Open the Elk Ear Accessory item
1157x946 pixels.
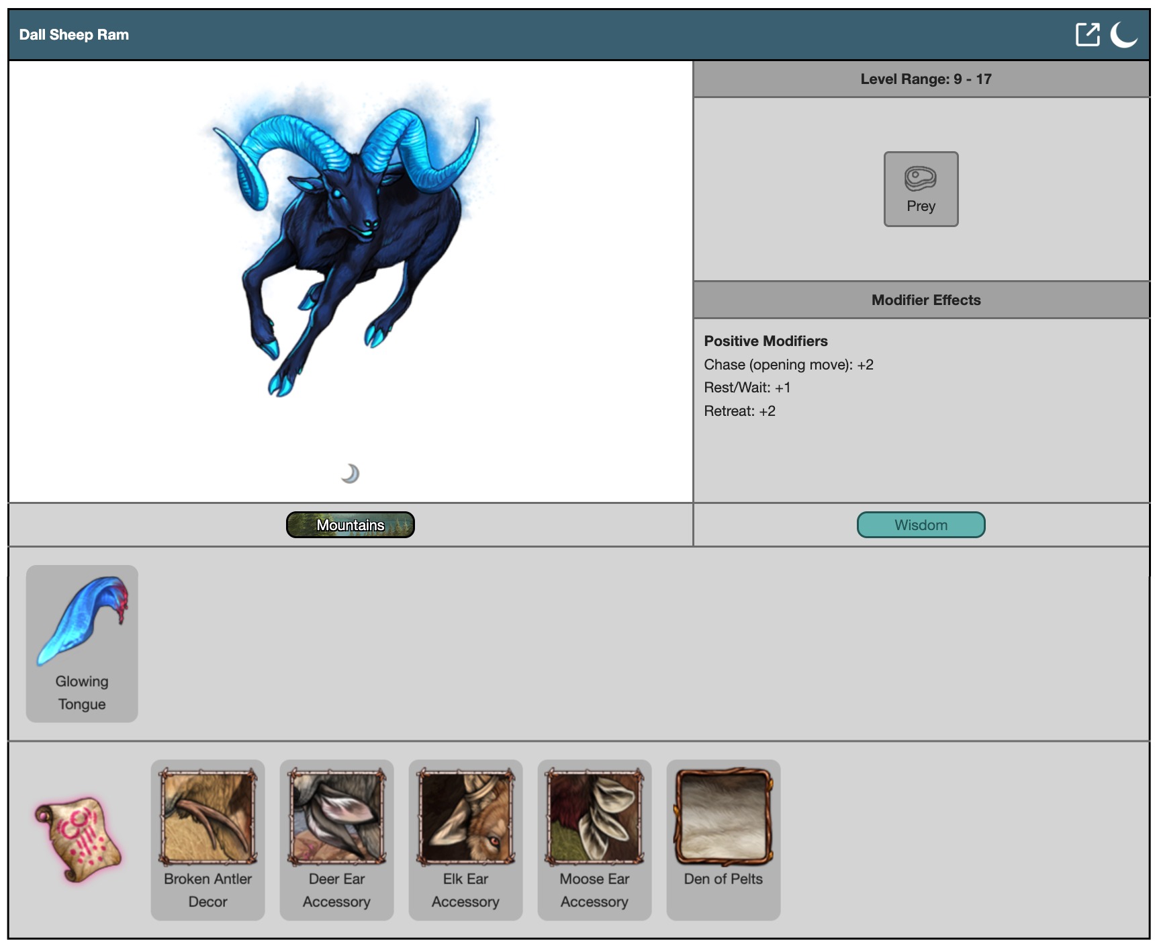[465, 839]
